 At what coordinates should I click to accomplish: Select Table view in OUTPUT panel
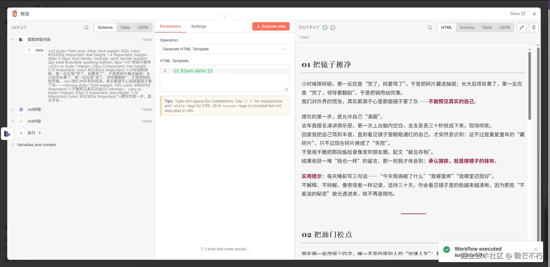pos(487,28)
